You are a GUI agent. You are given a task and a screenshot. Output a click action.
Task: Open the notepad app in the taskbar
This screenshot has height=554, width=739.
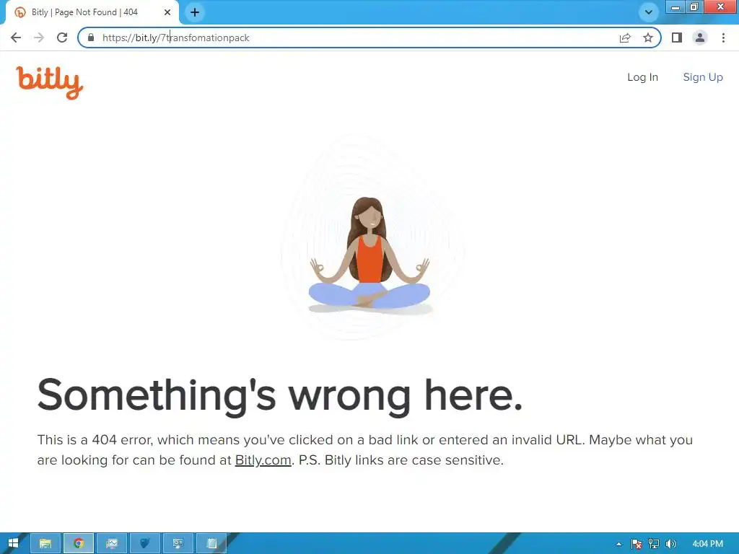tap(211, 544)
